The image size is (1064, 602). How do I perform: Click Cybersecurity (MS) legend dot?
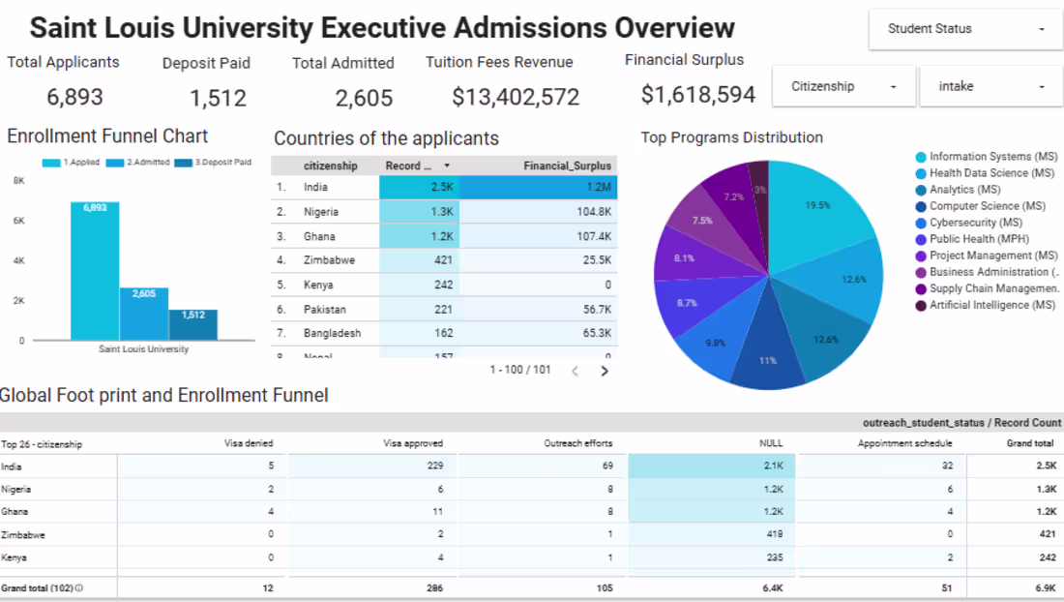[x=921, y=223]
